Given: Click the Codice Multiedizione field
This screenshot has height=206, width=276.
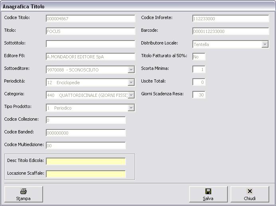Looking at the screenshot, I should (x=86, y=145).
